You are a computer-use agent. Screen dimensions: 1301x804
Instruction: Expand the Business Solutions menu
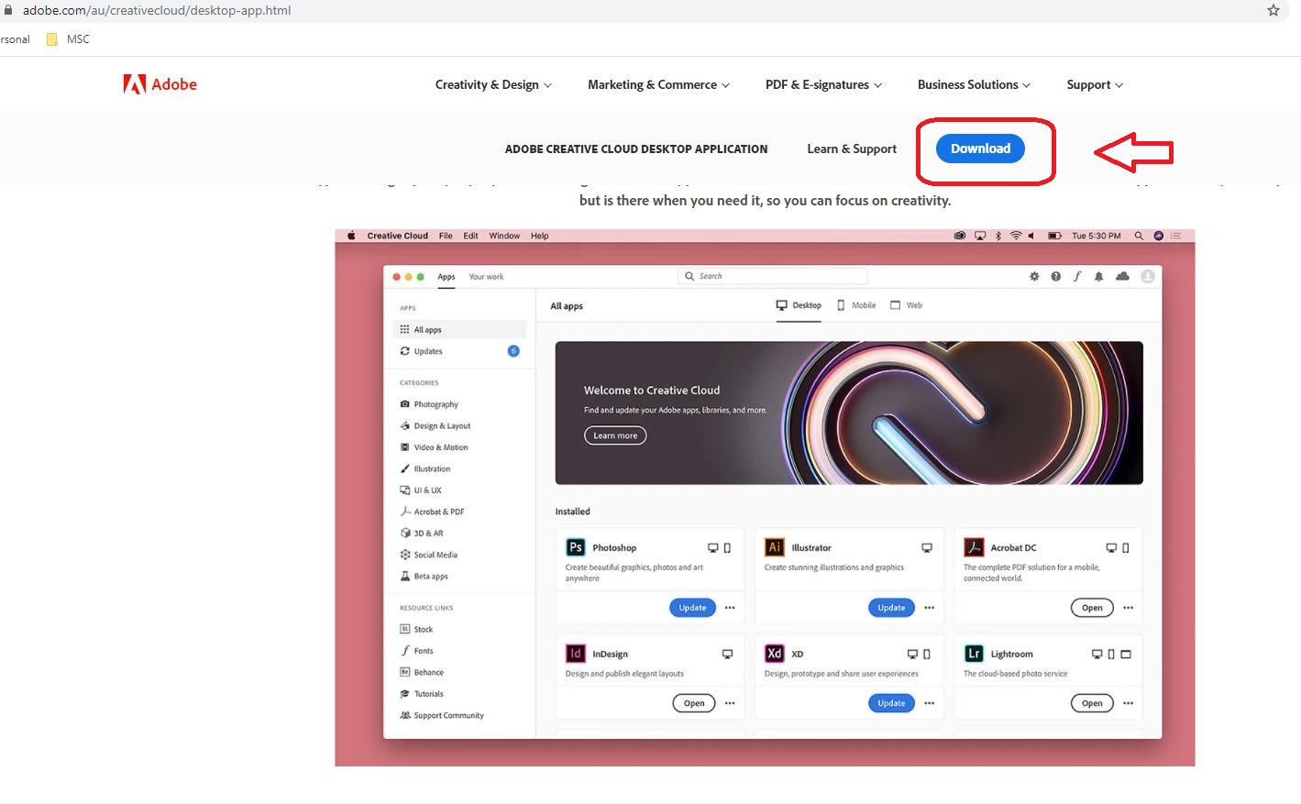click(974, 84)
